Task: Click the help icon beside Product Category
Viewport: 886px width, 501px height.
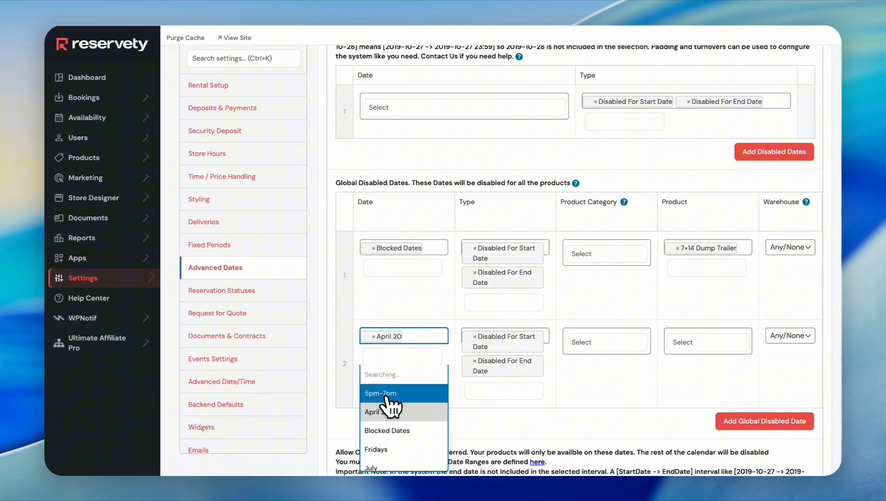Action: click(624, 202)
